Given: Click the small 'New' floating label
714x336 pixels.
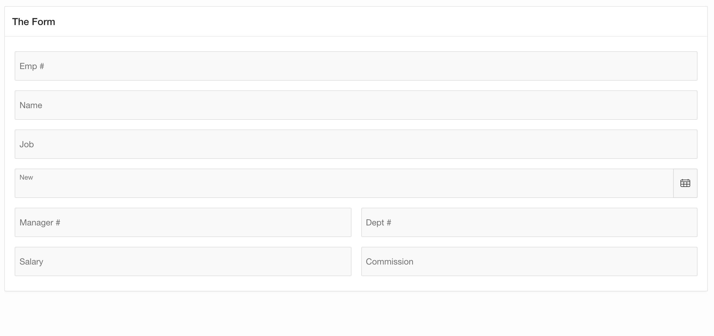Looking at the screenshot, I should click(x=26, y=177).
